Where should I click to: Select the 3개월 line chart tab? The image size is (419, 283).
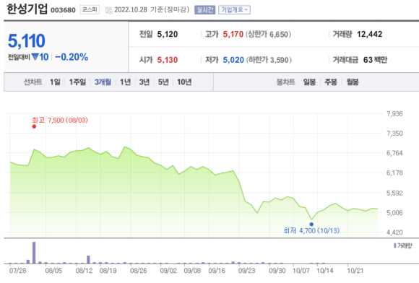[103, 82]
